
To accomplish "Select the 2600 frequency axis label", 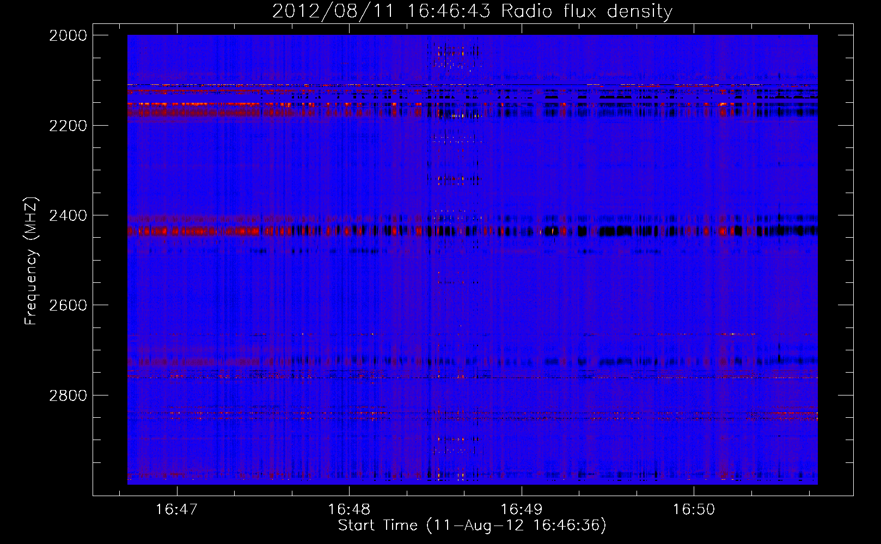I will coord(68,305).
